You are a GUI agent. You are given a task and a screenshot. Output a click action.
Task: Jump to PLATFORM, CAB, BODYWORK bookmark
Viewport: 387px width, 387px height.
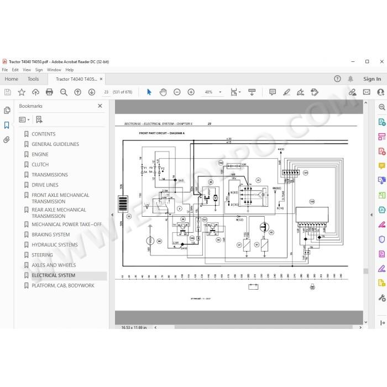click(63, 286)
